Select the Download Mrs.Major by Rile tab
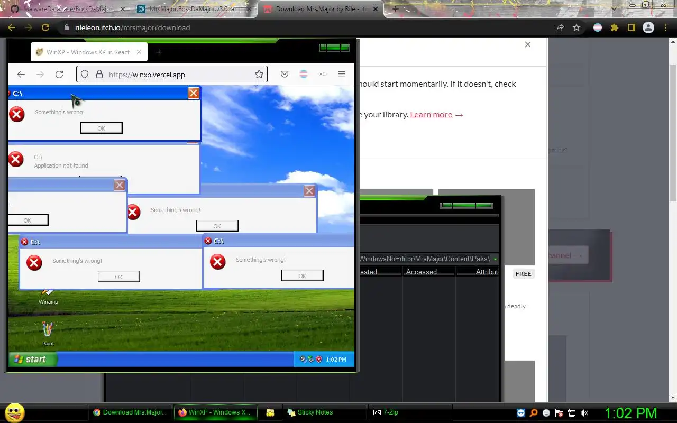 [321, 9]
